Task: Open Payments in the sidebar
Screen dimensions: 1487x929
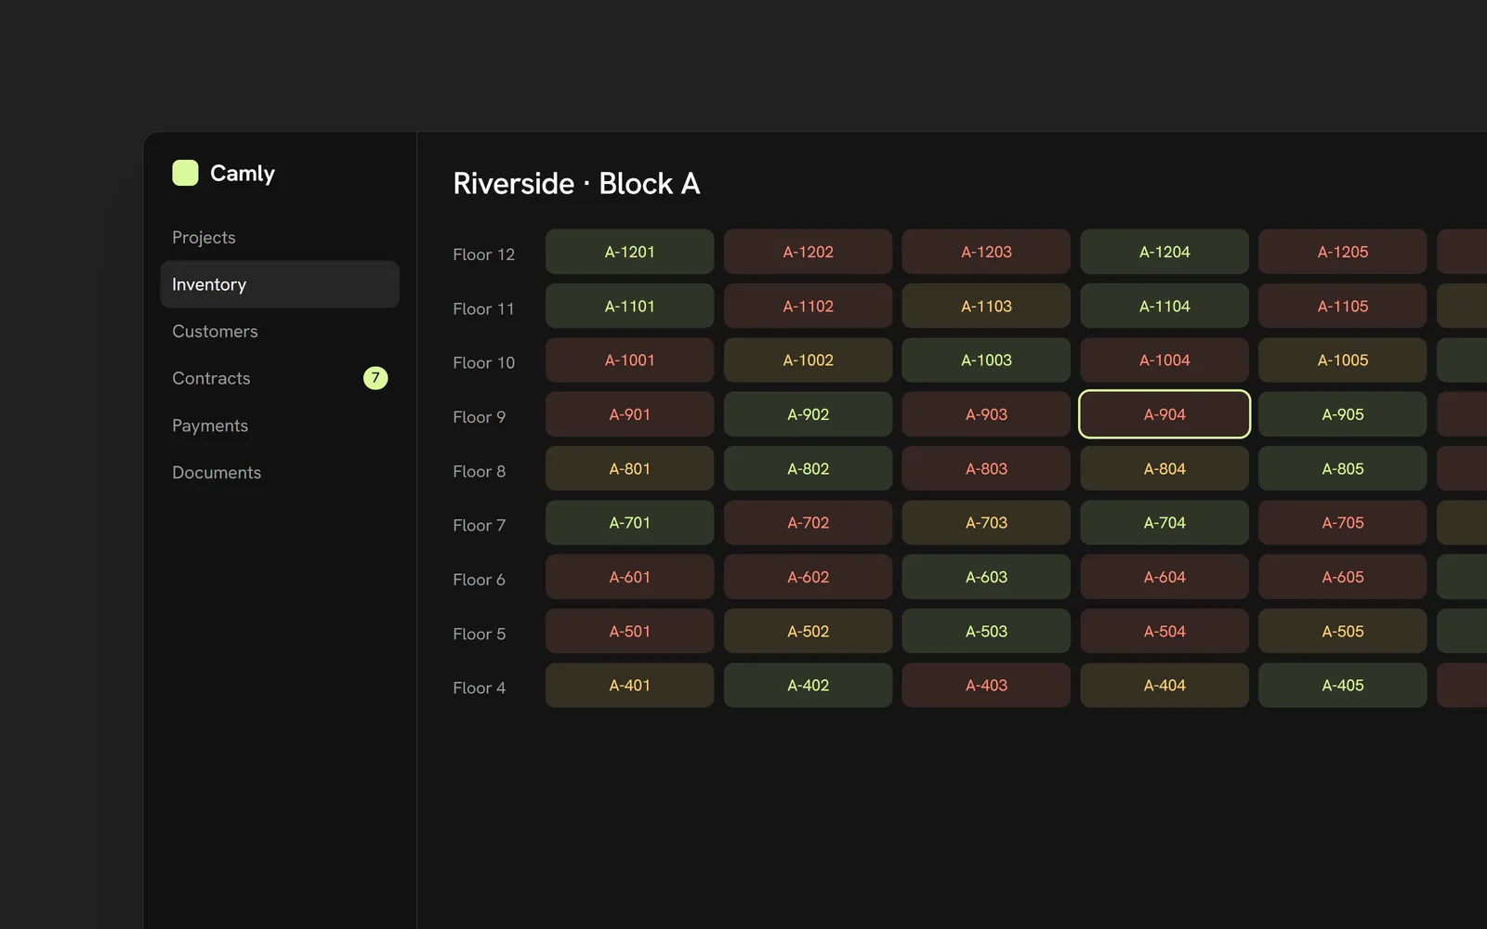Action: (280, 425)
